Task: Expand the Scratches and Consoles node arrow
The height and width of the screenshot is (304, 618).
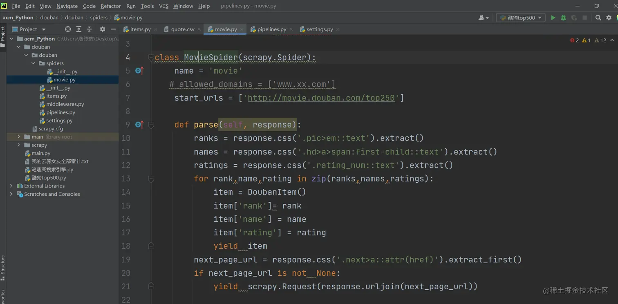Action: coord(11,194)
